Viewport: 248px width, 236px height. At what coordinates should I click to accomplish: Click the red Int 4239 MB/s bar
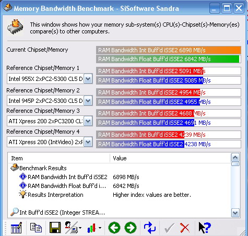(x=169, y=135)
